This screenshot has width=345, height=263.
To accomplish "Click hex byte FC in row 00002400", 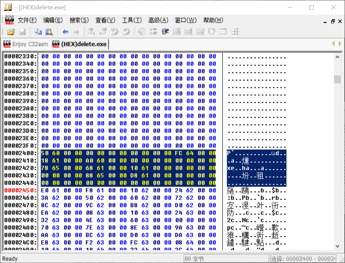I will (178, 153).
